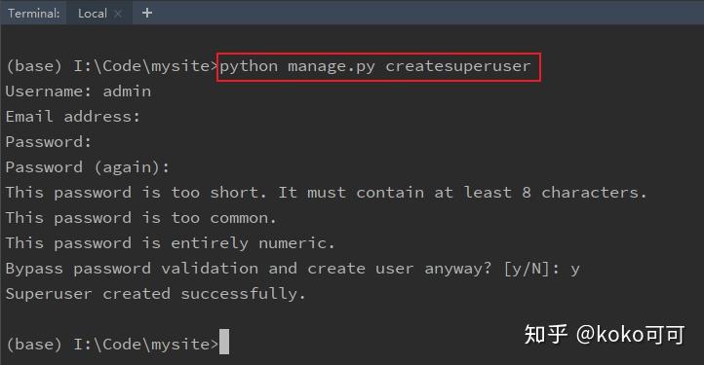Image resolution: width=704 pixels, height=365 pixels.
Task: Click the Email address prompt line
Action: (x=73, y=117)
